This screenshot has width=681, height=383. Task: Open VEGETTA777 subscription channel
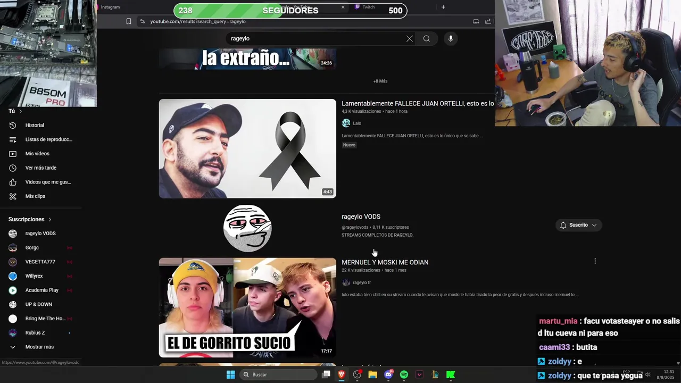(x=40, y=262)
